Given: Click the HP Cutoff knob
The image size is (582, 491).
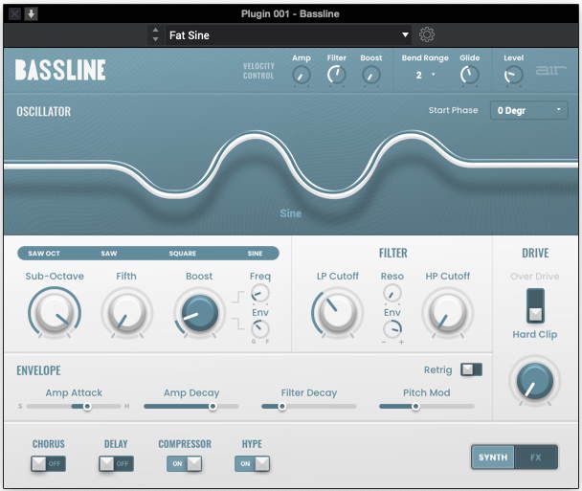Looking at the screenshot, I should (x=447, y=312).
